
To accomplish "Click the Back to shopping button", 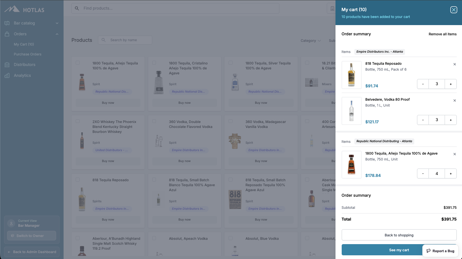I will (x=399, y=235).
